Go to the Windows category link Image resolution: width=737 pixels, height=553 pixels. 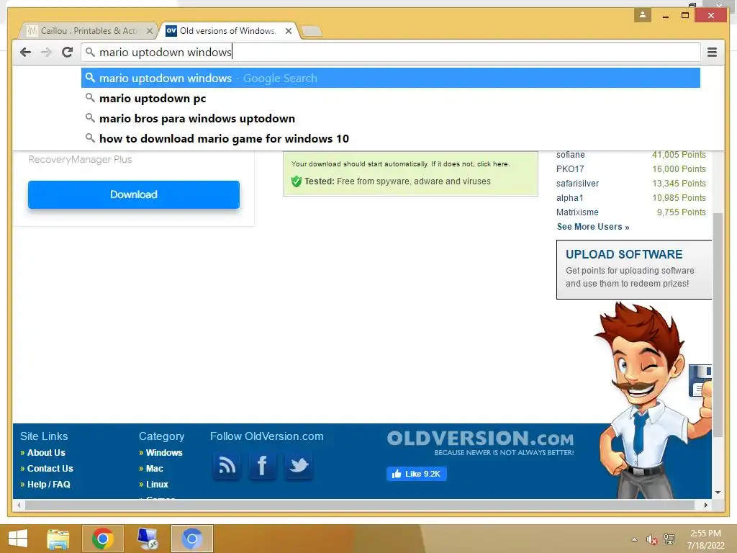coord(164,453)
